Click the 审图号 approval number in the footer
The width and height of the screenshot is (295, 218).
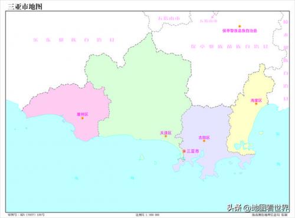click(x=26, y=214)
